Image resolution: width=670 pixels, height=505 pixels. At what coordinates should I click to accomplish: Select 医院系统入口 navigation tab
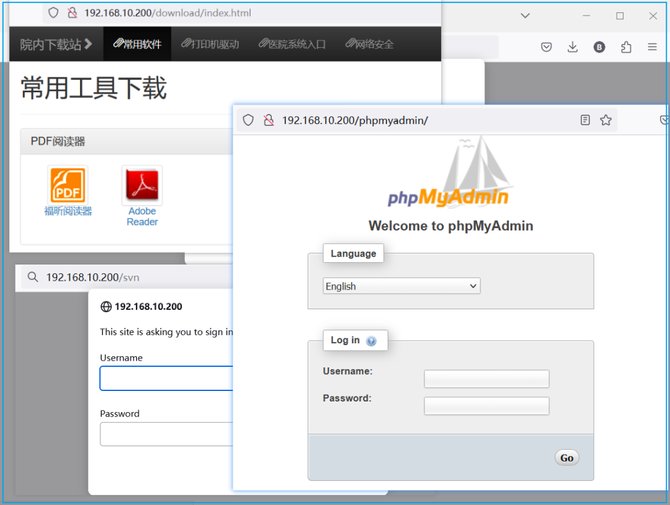click(292, 44)
